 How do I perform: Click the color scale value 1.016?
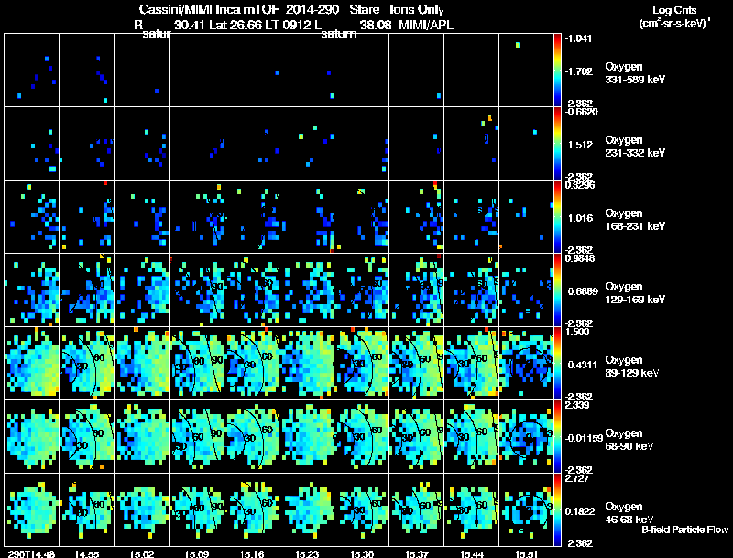pos(580,218)
